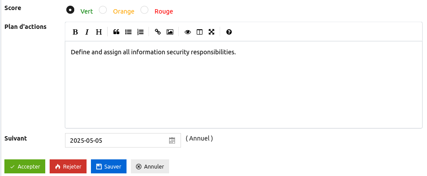Create an unordered bullet list
The width and height of the screenshot is (427, 176).
128,32
